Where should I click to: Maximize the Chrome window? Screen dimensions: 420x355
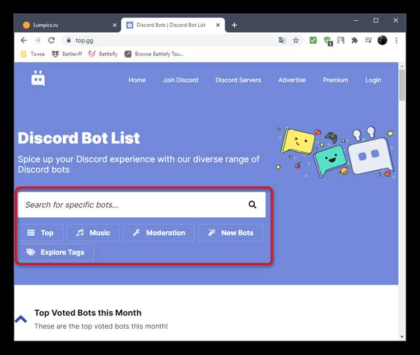click(376, 20)
